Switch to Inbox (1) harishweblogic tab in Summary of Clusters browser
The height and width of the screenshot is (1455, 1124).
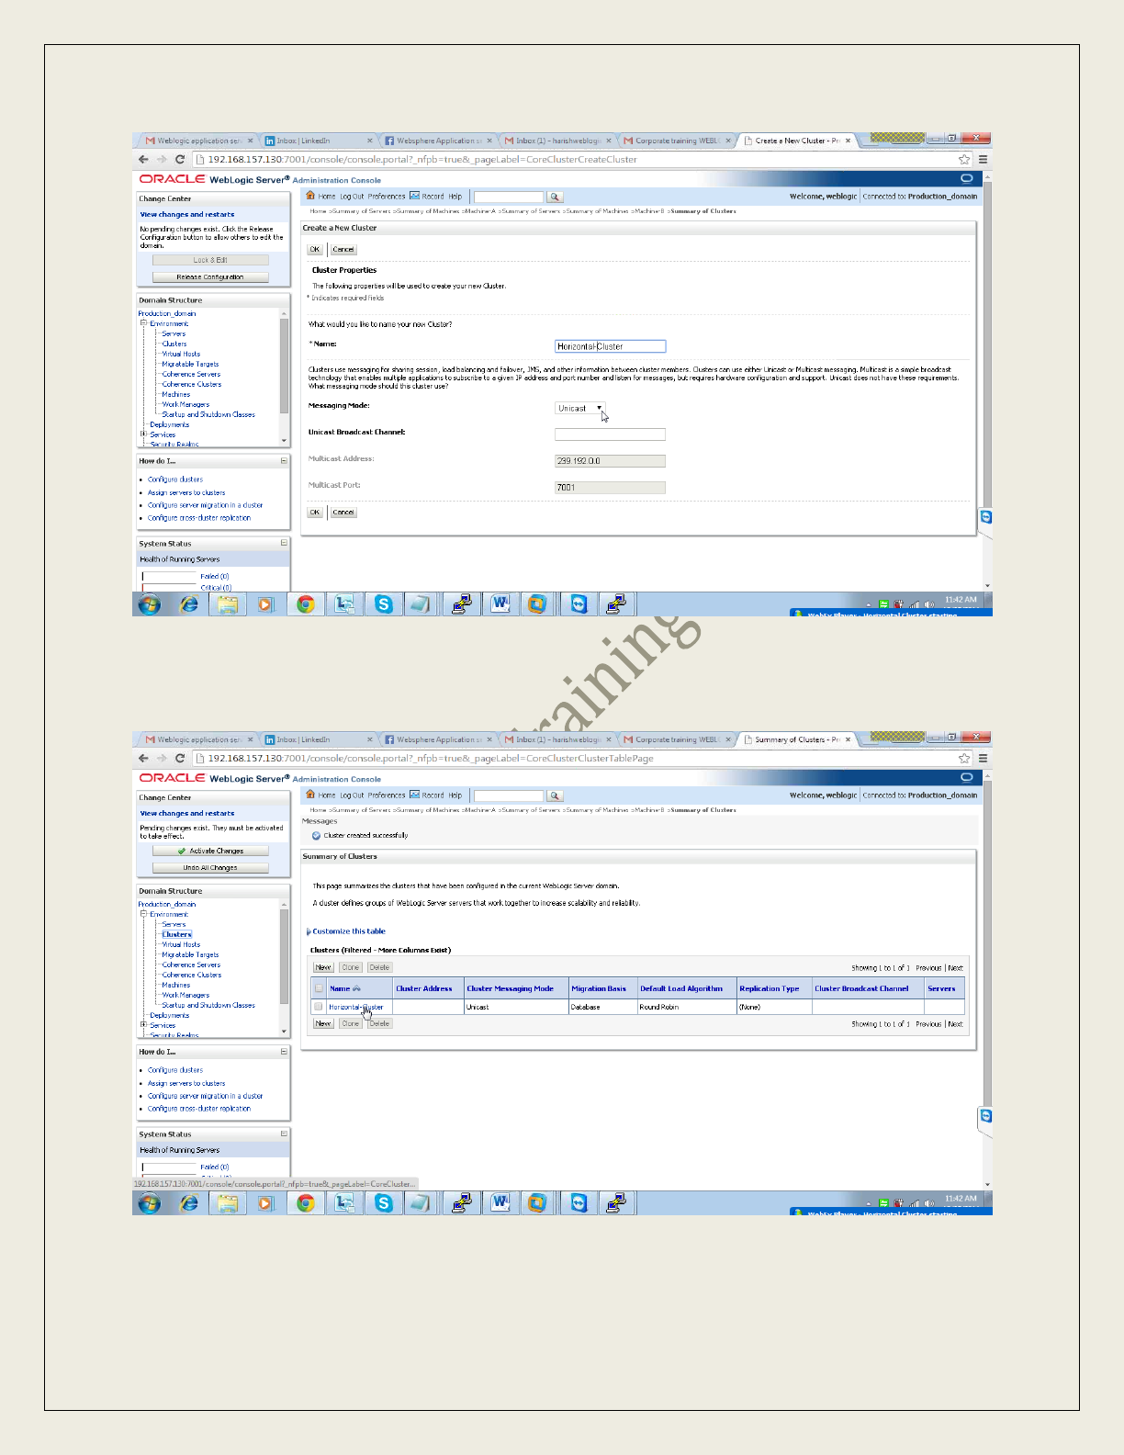pos(557,739)
